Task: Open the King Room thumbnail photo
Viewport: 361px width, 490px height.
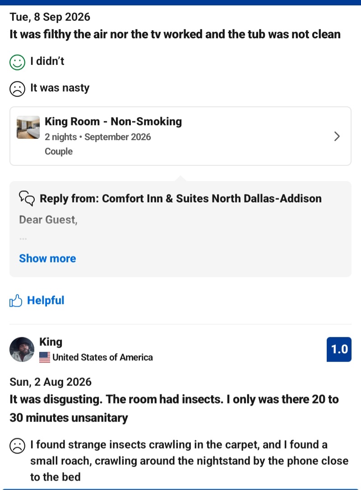Action: point(28,127)
